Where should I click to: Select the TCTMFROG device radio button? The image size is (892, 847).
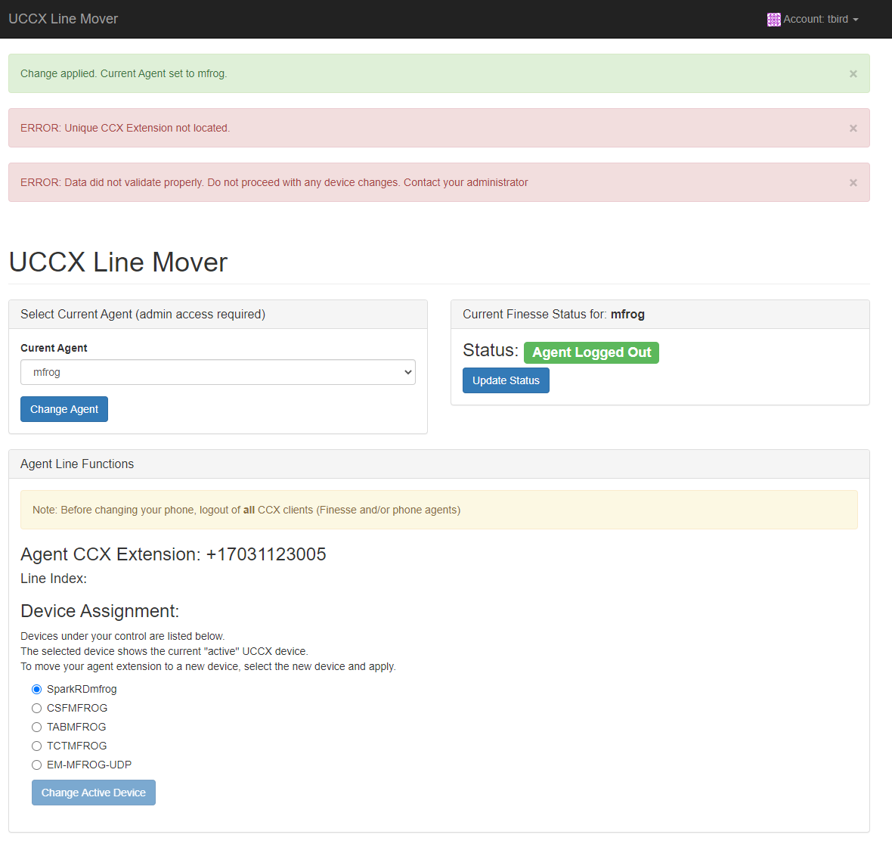pos(37,746)
